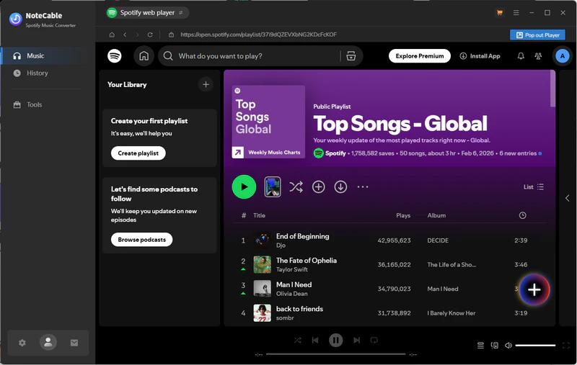Reload the Spotify web page
Viewport: 577px width, 365px height.
click(x=150, y=35)
